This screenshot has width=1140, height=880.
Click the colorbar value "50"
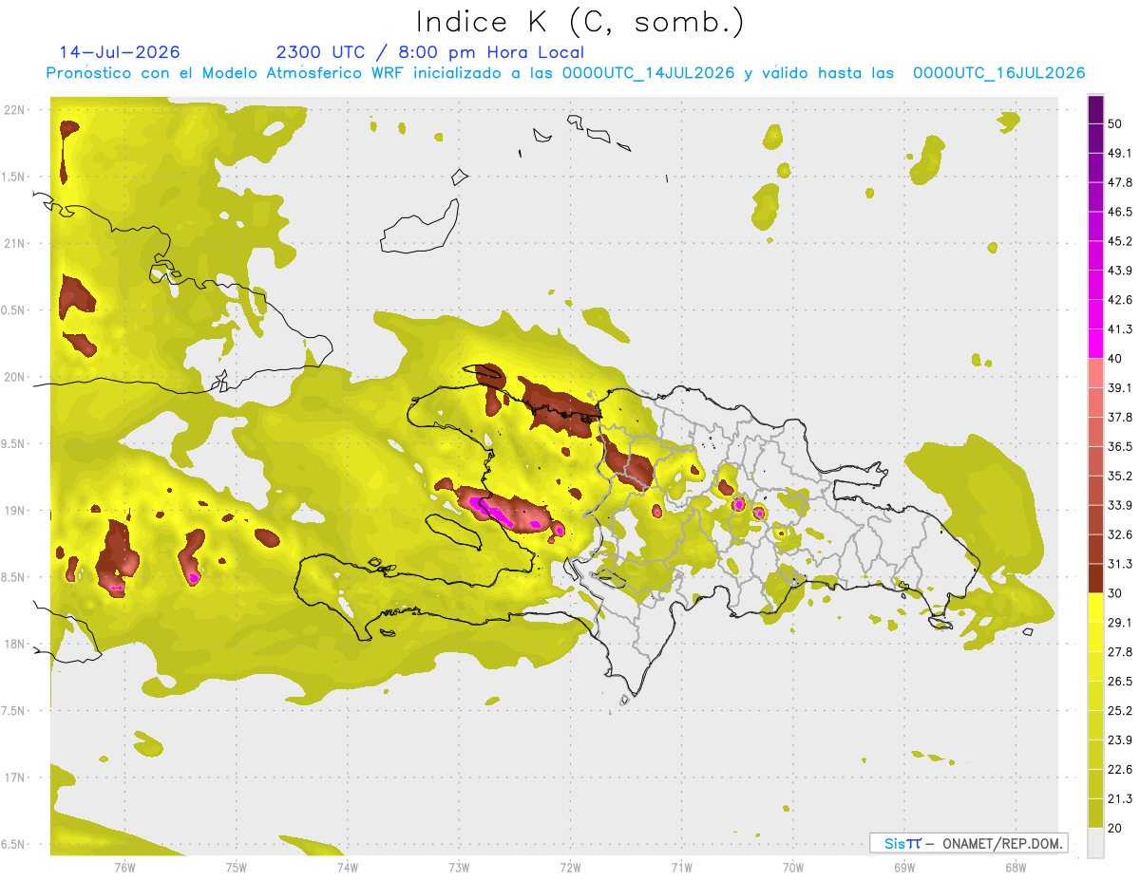pyautogui.click(x=1114, y=124)
